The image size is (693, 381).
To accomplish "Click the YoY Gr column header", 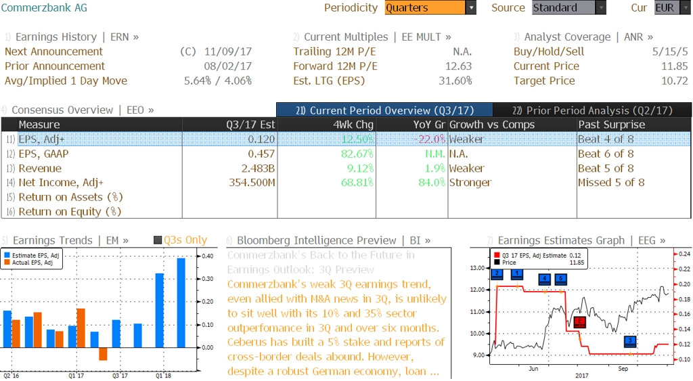I will click(x=412, y=125).
